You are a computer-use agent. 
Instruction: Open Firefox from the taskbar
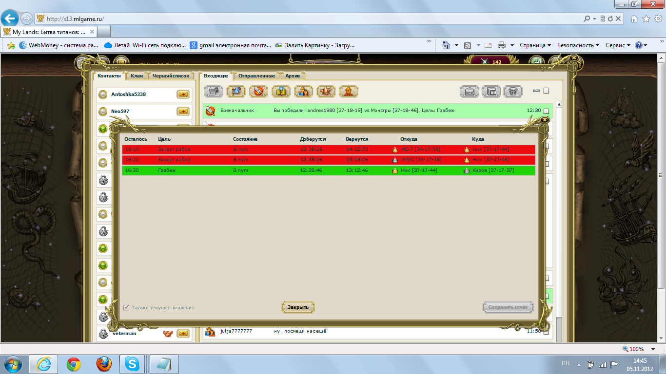pos(103,364)
